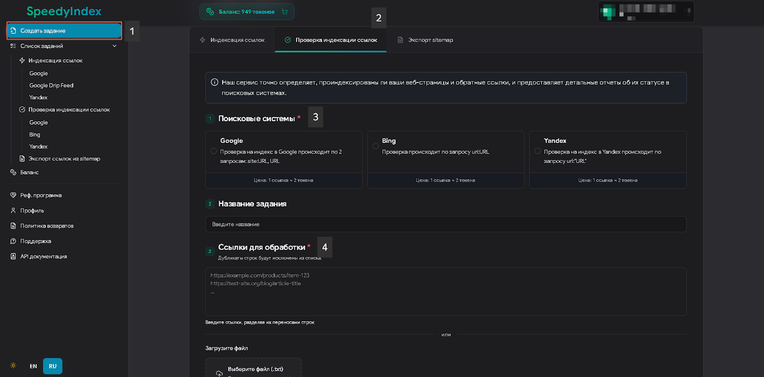Open Индексация ссылок group in sidebar
This screenshot has width=764, height=377.
(x=55, y=60)
